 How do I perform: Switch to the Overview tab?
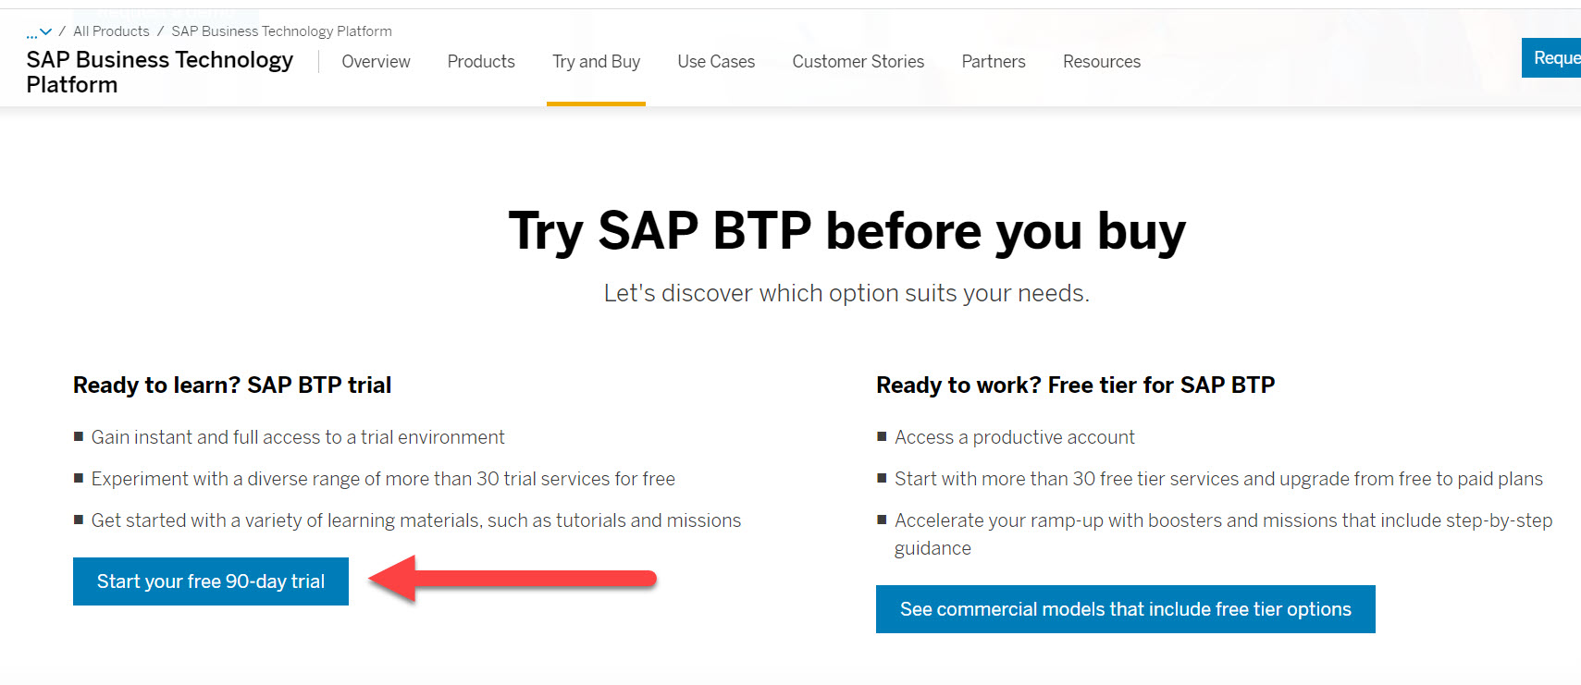tap(376, 62)
